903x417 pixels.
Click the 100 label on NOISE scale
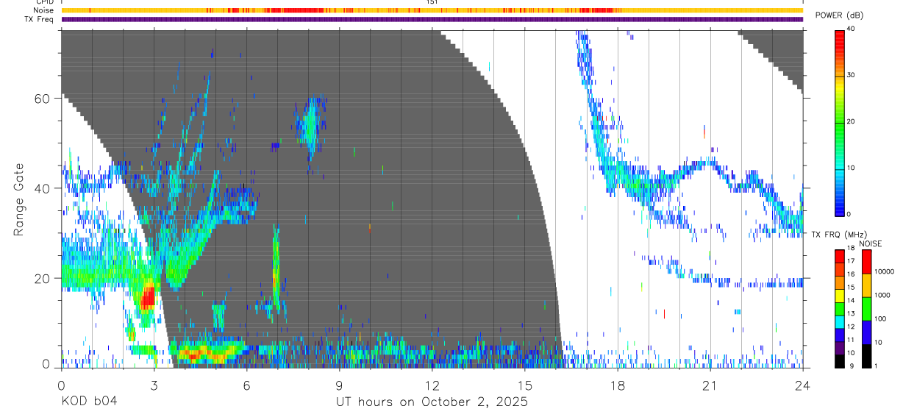[881, 319]
